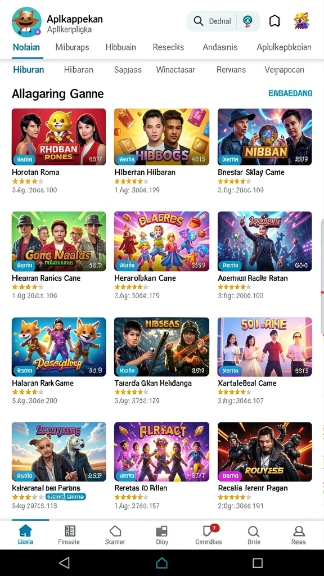The image size is (324, 576).
Task: Tap the blue label on Kalraranal ben Parbns
Action: (65, 497)
